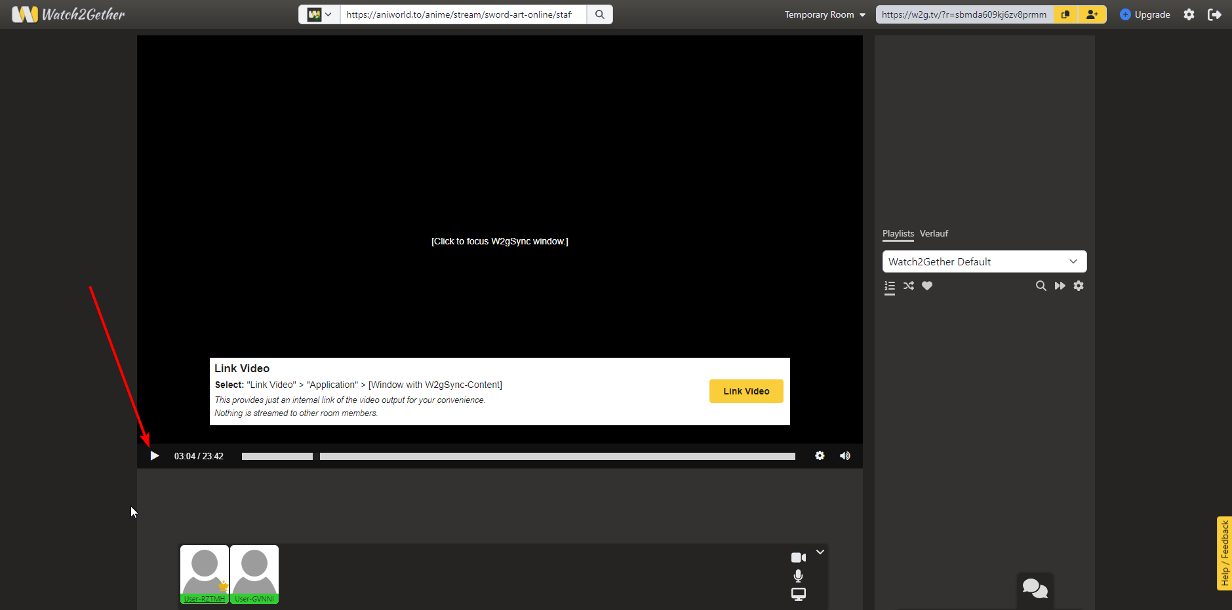Open the chat bubbles panel
1232x610 pixels.
pos(1035,588)
